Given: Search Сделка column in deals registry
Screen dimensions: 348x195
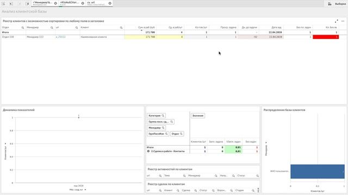Looking at the screenshot, I should (196, 190).
